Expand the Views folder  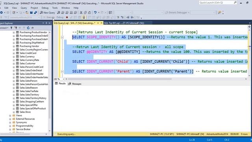(10, 116)
